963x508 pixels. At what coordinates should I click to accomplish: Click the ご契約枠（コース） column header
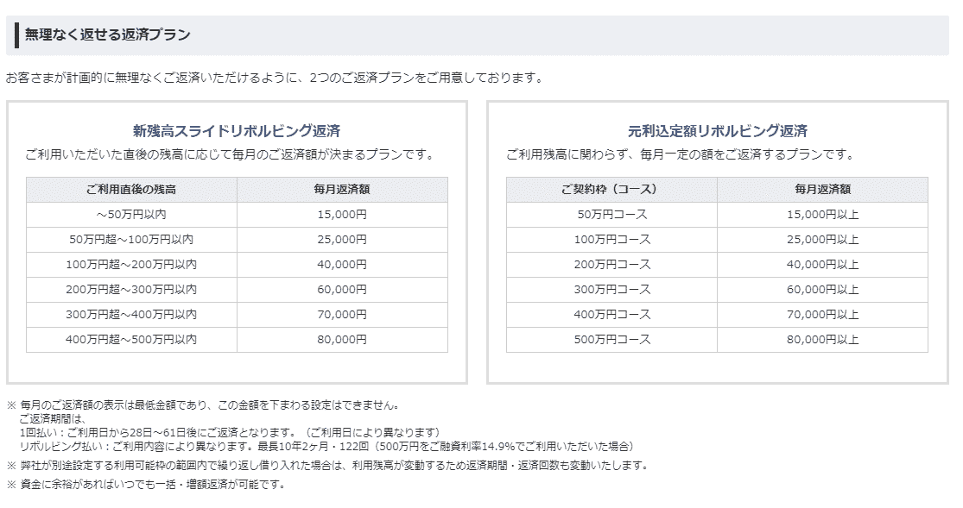tap(611, 190)
